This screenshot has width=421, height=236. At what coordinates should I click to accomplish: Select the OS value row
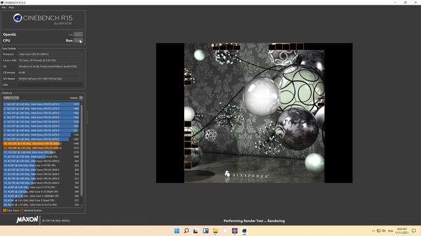(50, 66)
